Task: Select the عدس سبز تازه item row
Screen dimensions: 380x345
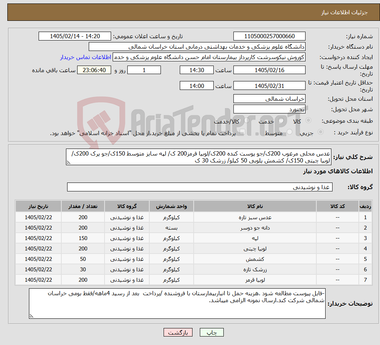Action: 194,217
